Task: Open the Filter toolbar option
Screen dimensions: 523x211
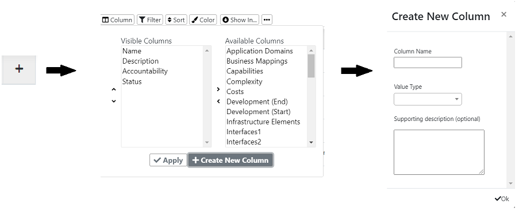Action: coord(150,20)
